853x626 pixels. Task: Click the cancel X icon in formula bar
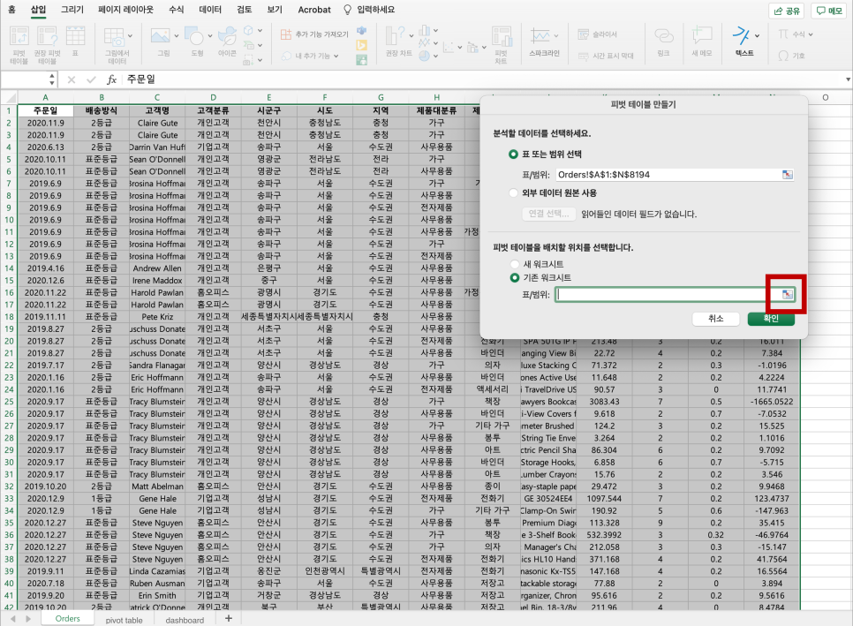tap(72, 80)
